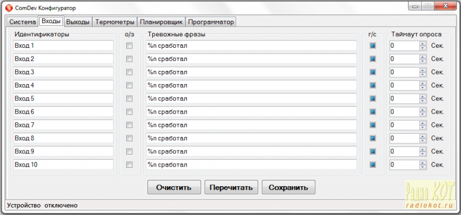Enable the о/з checkbox for Вход 1
This screenshot has height=215, width=461.
[x=129, y=46]
